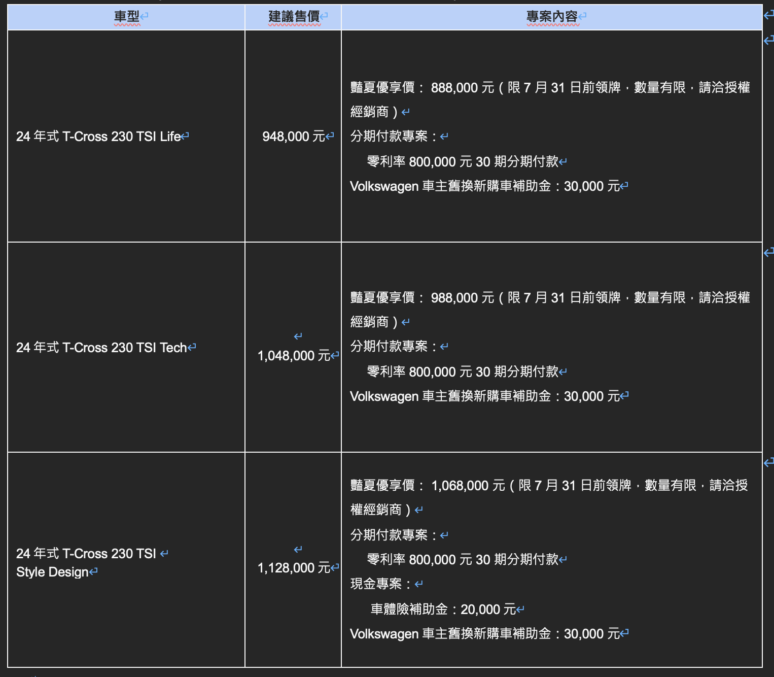774x677 pixels.
Task: Click the 1,048,000 元 suggested price
Action: point(293,356)
